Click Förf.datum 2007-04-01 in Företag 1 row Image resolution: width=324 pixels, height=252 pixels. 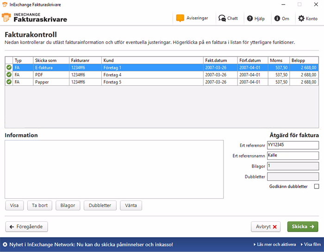click(x=253, y=68)
